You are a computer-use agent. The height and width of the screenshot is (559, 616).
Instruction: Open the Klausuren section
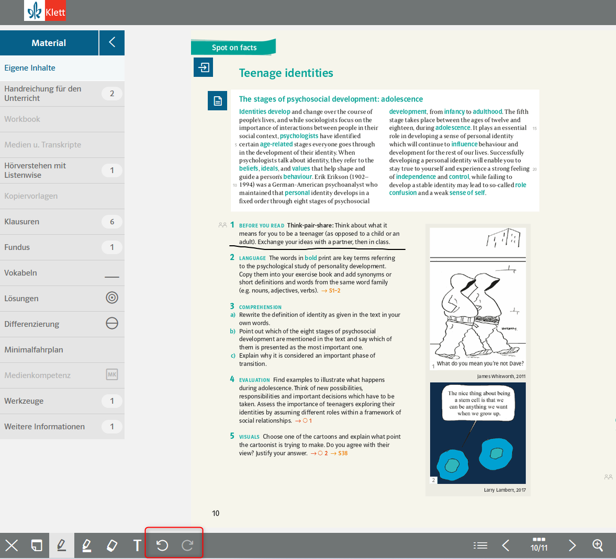[x=62, y=221]
